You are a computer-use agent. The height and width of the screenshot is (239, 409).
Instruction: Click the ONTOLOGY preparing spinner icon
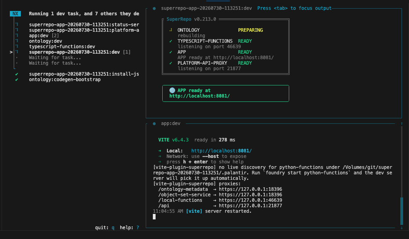click(x=171, y=30)
